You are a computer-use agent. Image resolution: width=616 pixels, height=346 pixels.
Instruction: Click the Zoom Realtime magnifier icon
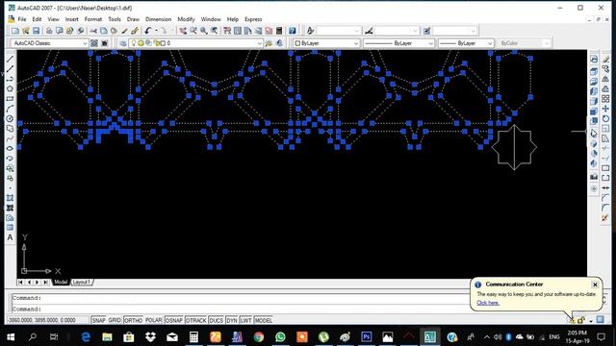tap(193, 31)
